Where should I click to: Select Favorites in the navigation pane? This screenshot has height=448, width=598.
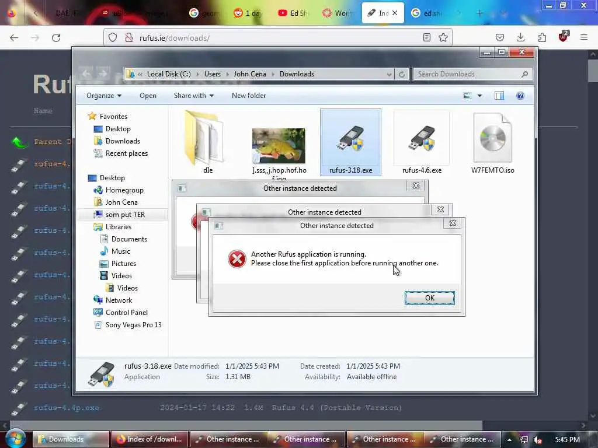tap(113, 117)
